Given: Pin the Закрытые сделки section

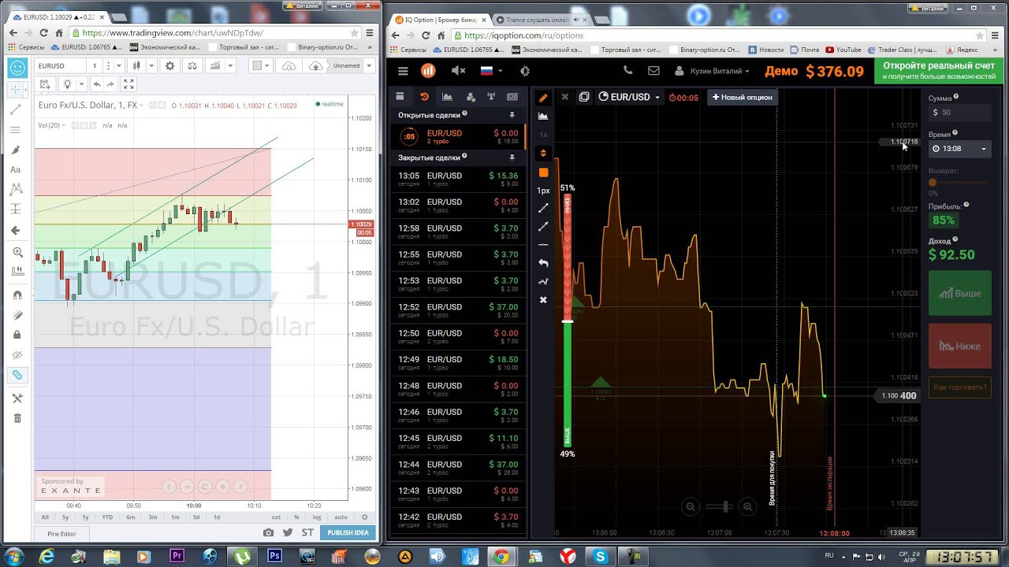Looking at the screenshot, I should [512, 158].
